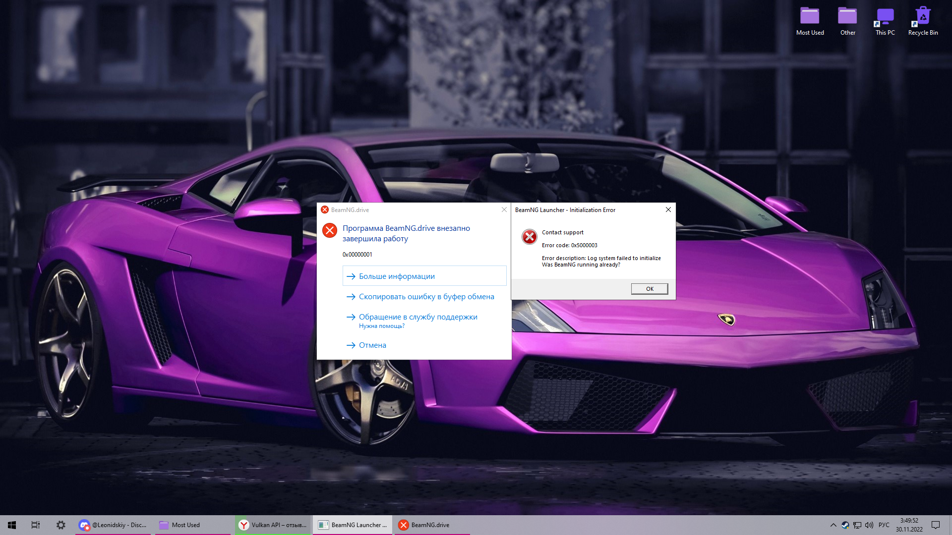Open the This PC desktop icon

885,21
